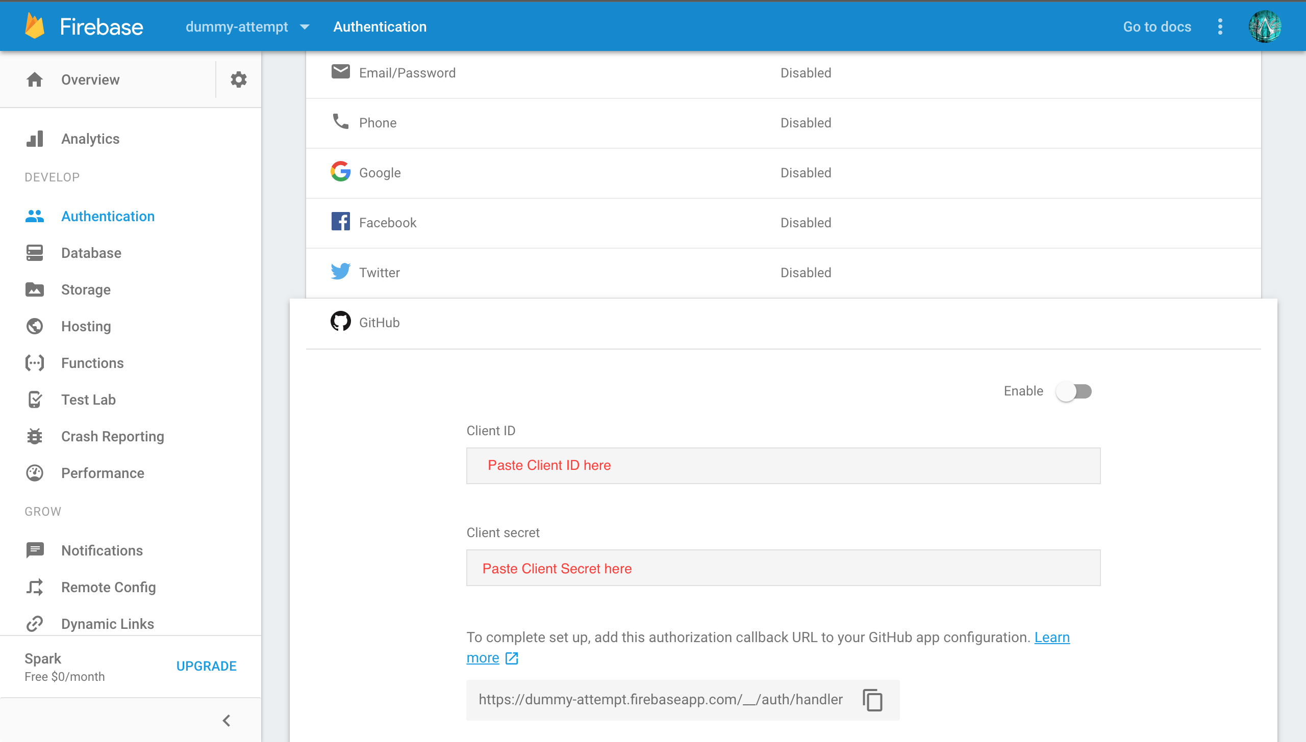The image size is (1306, 742).
Task: Click the UPGRADE plan button
Action: (x=206, y=666)
